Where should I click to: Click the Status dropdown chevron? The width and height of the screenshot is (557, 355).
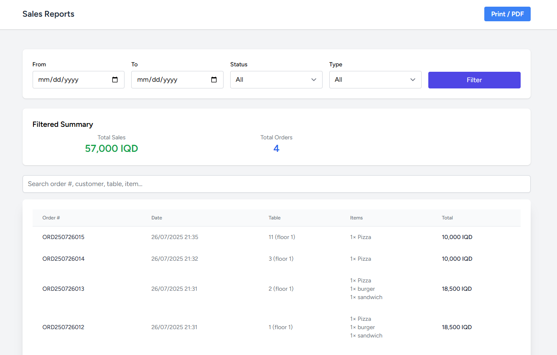coord(313,80)
